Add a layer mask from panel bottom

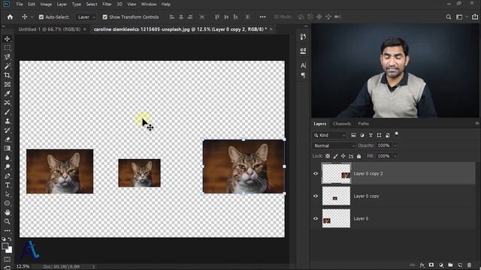(x=431, y=265)
